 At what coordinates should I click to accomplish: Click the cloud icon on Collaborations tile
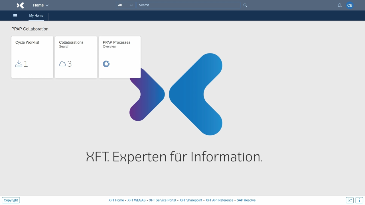(62, 64)
